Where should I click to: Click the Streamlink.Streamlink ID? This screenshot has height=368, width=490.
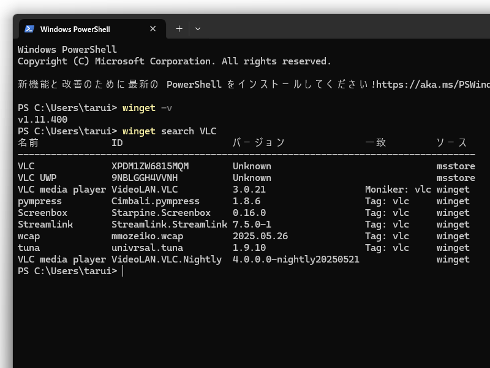coord(168,224)
